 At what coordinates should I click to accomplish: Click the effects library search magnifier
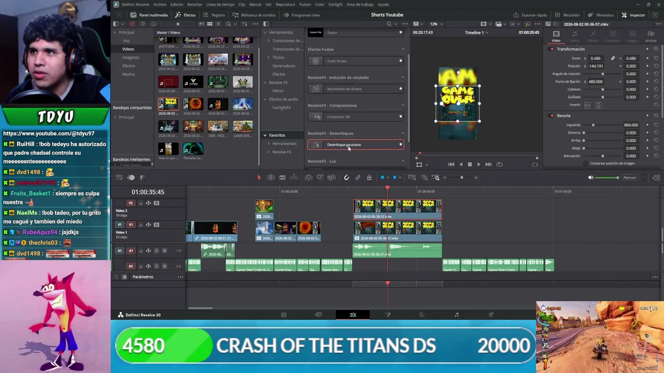(389, 24)
